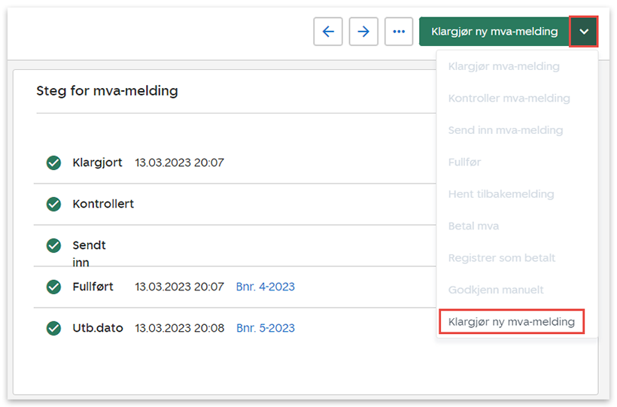Choose Fullfør from the dropdown list
Image resolution: width=617 pixels, height=407 pixels.
click(x=464, y=162)
